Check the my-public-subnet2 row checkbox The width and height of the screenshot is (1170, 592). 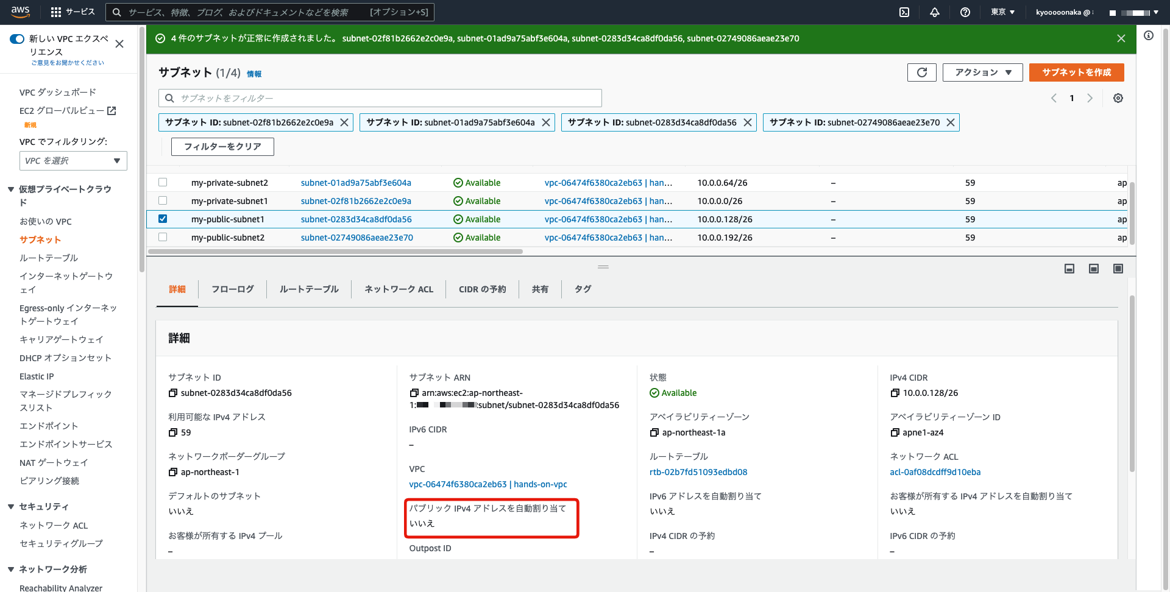point(163,237)
